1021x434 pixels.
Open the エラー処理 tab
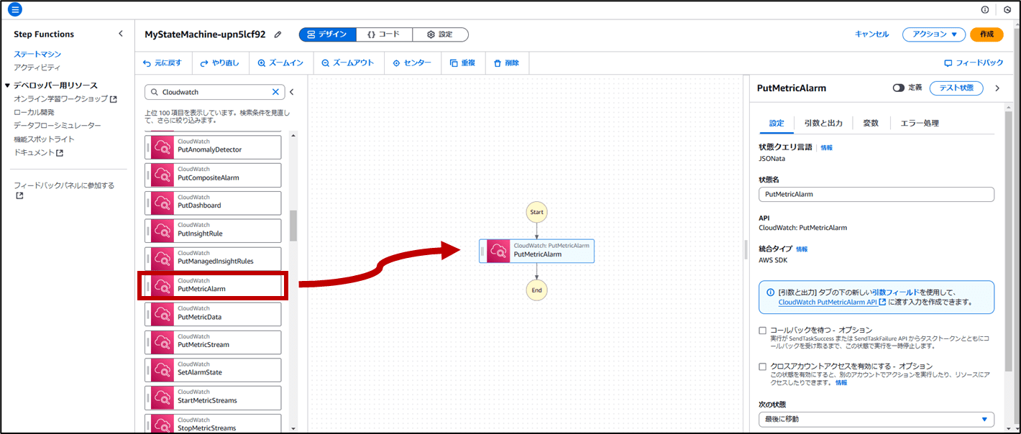coord(920,123)
